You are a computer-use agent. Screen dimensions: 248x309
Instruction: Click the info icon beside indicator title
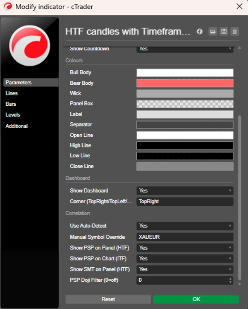pos(200,32)
